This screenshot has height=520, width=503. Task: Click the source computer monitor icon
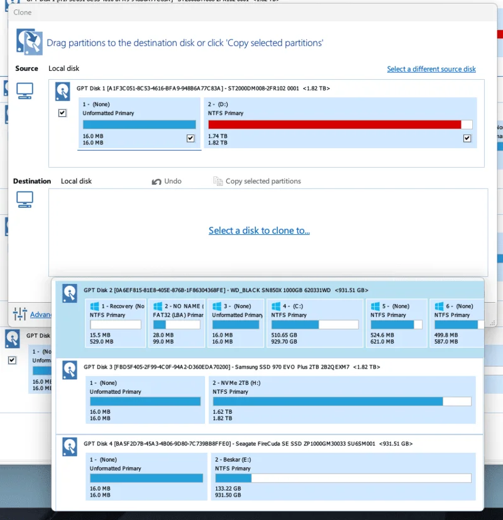[x=25, y=91]
